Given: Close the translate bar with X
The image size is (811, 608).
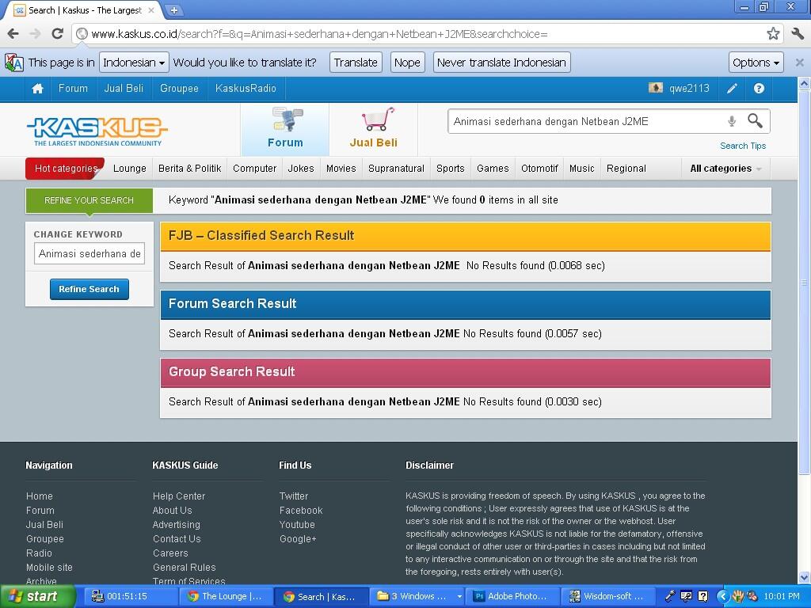Looking at the screenshot, I should pos(799,63).
